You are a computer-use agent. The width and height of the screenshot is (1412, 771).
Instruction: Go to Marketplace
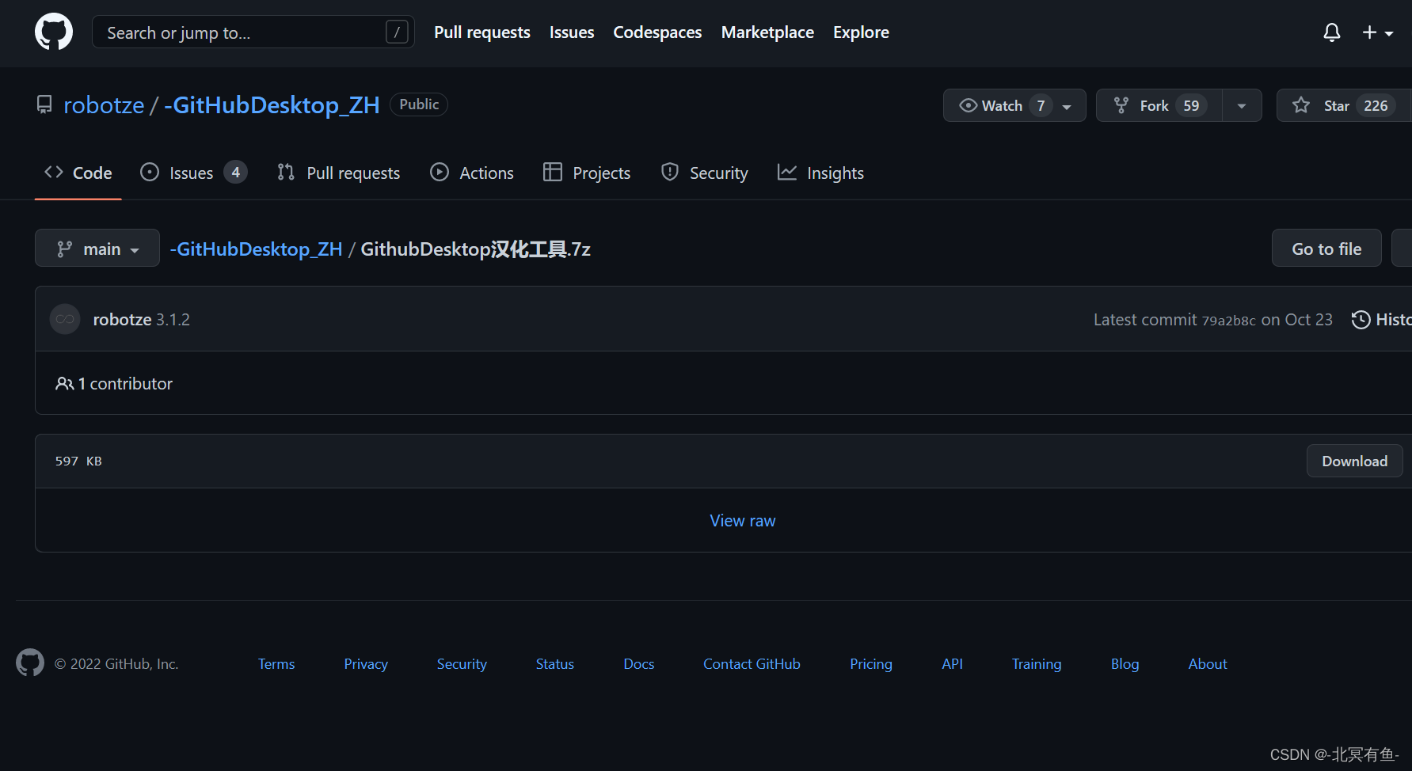pos(767,32)
